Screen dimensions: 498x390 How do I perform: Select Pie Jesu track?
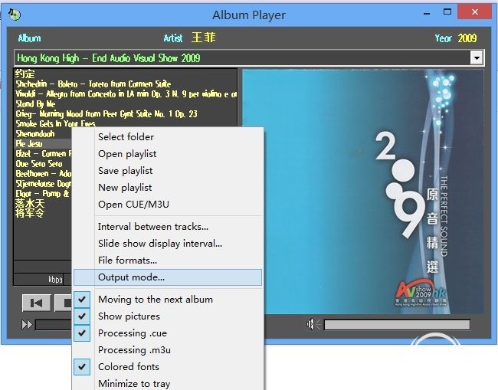coord(29,144)
